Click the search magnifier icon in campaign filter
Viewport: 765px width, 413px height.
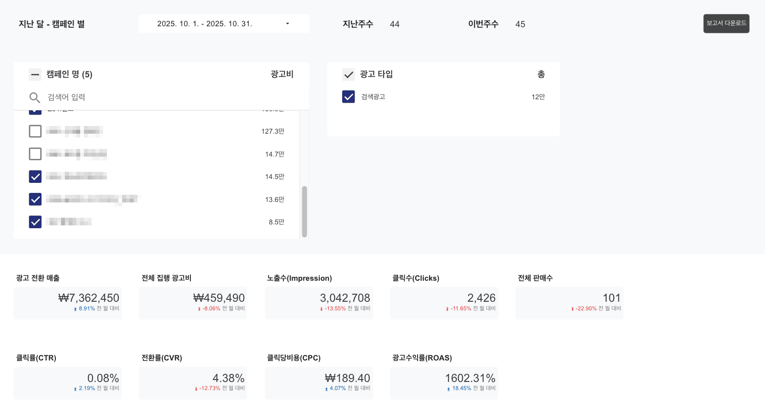35,97
